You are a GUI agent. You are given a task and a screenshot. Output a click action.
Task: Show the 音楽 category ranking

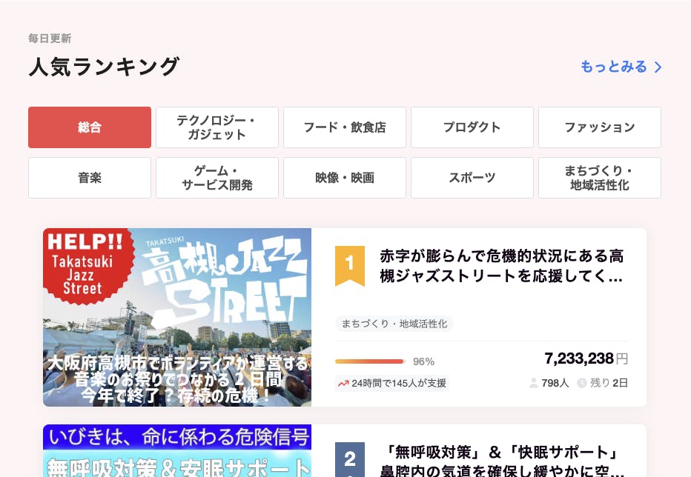pyautogui.click(x=90, y=178)
